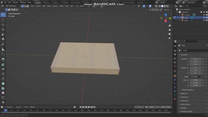Select the Inset Faces tool
This screenshot has height=117, width=208.
3,65
